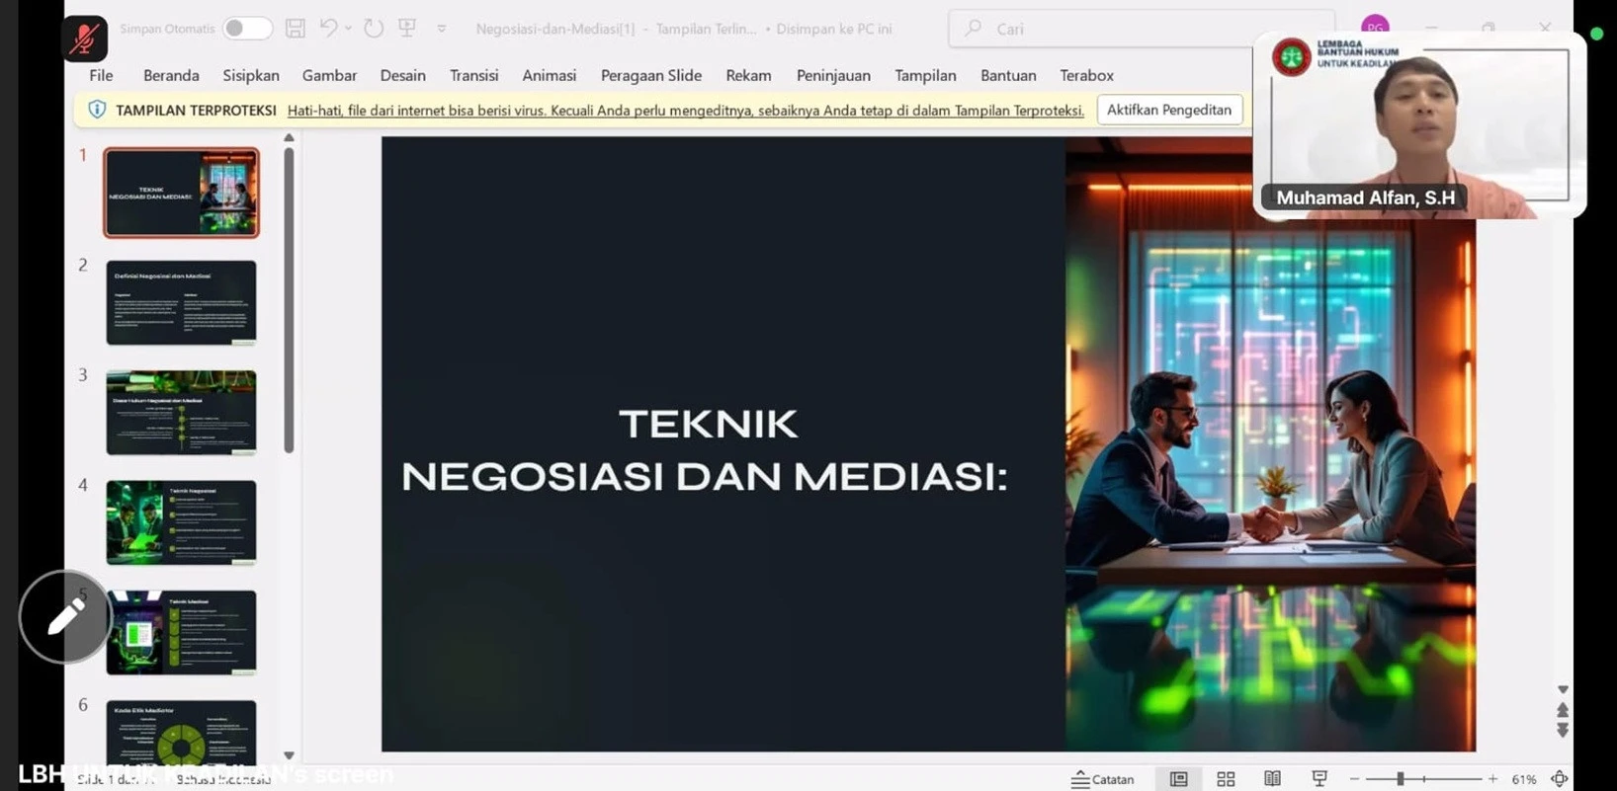Open the account profile avatar
The height and width of the screenshot is (791, 1617).
tap(1375, 26)
